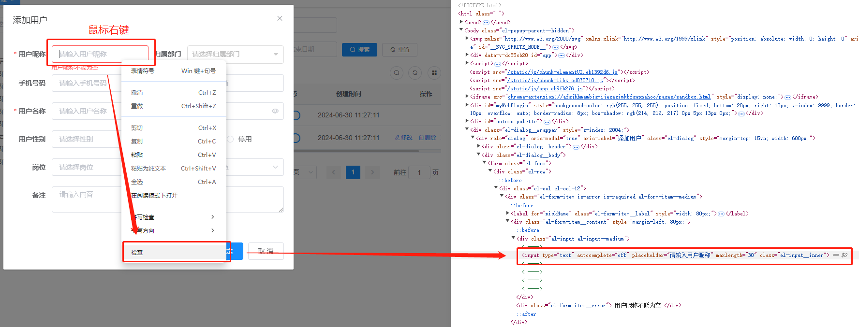Click the 删除 delete link in the table row
Screen dimensions: 859x327
pos(428,138)
